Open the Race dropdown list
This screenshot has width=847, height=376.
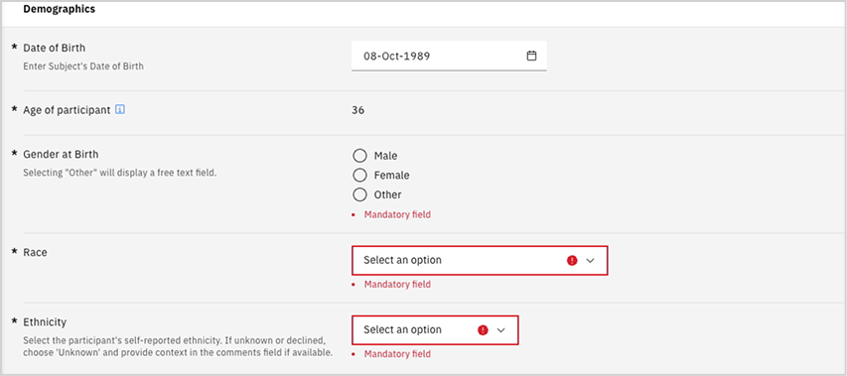point(480,261)
